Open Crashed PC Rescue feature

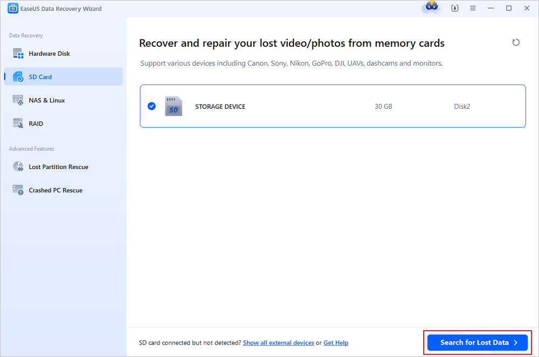[64, 190]
